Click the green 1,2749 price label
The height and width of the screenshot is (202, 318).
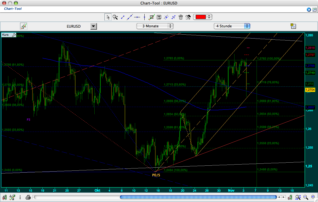(x=310, y=73)
